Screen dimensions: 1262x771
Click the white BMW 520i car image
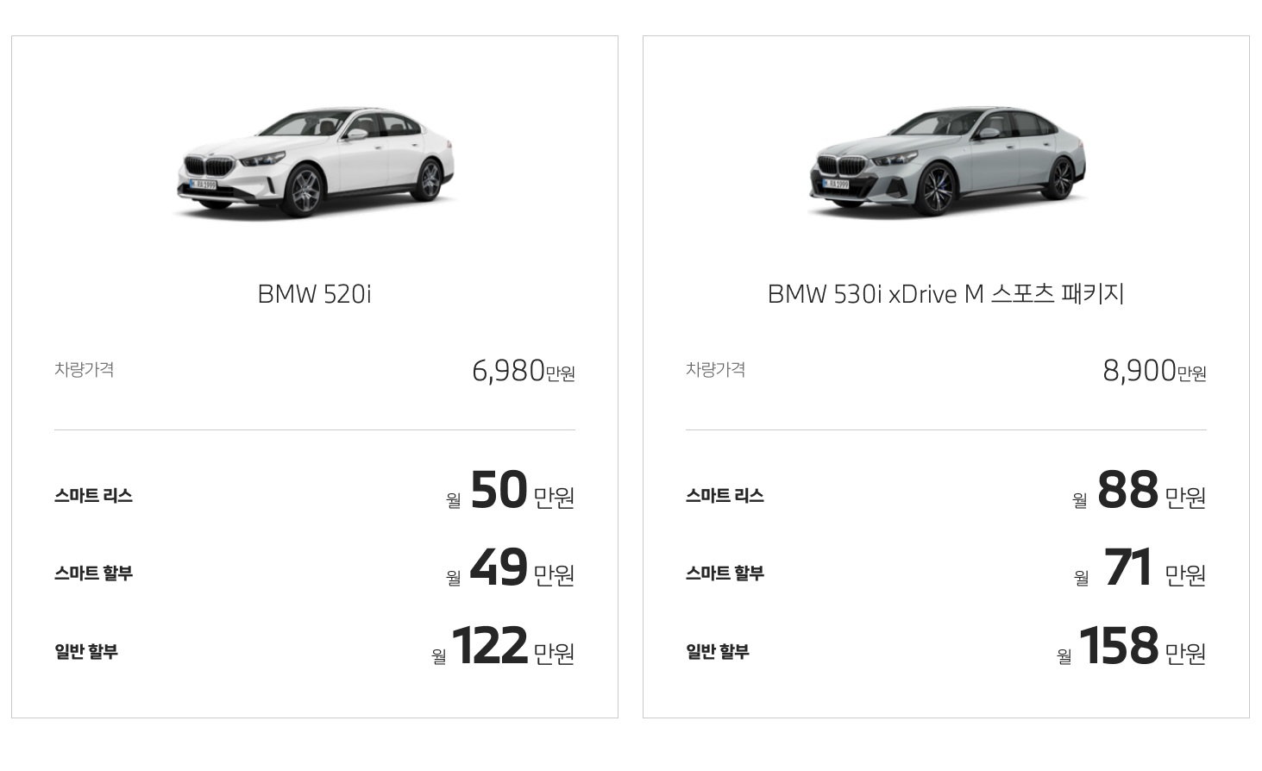coord(315,162)
